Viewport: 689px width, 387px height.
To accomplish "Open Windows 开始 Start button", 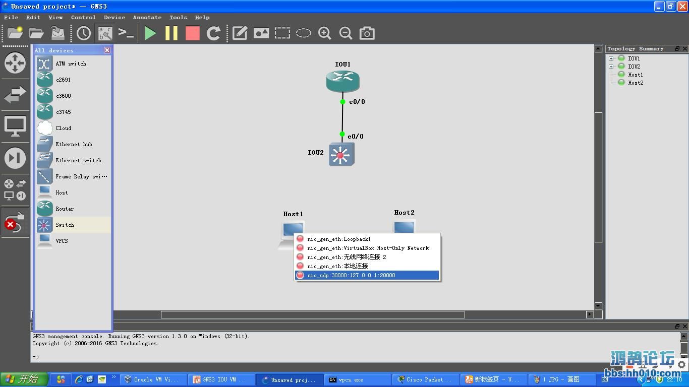I will [x=24, y=379].
